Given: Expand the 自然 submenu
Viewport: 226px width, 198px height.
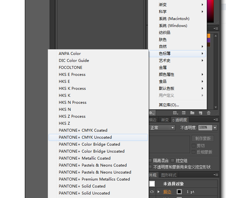Looking at the screenshot, I should point(178,46).
